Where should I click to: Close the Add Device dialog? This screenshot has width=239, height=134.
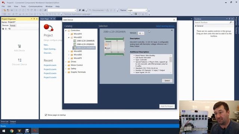click(174, 20)
